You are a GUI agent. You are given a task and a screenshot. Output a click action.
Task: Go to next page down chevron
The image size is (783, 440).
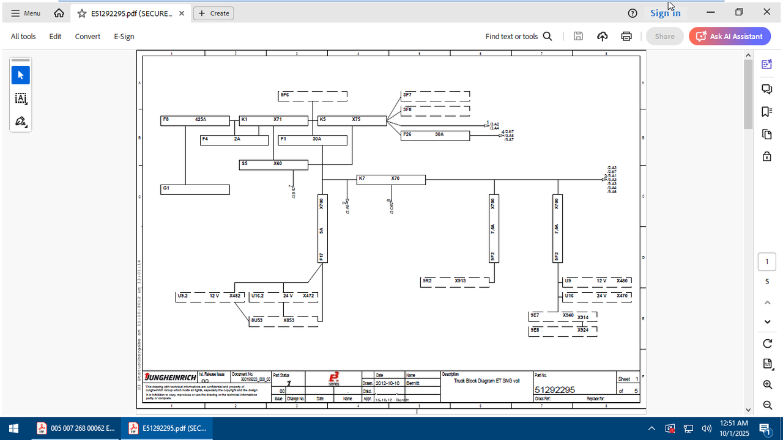767,322
